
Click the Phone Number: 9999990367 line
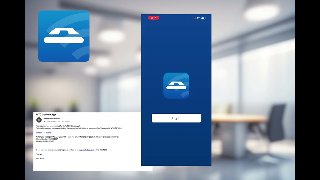pyautogui.click(x=47, y=139)
